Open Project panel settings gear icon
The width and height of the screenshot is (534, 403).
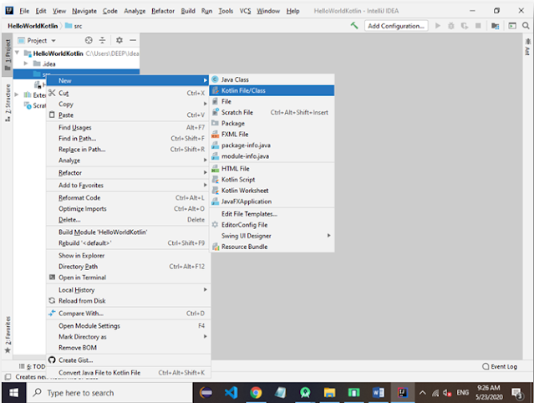(120, 40)
